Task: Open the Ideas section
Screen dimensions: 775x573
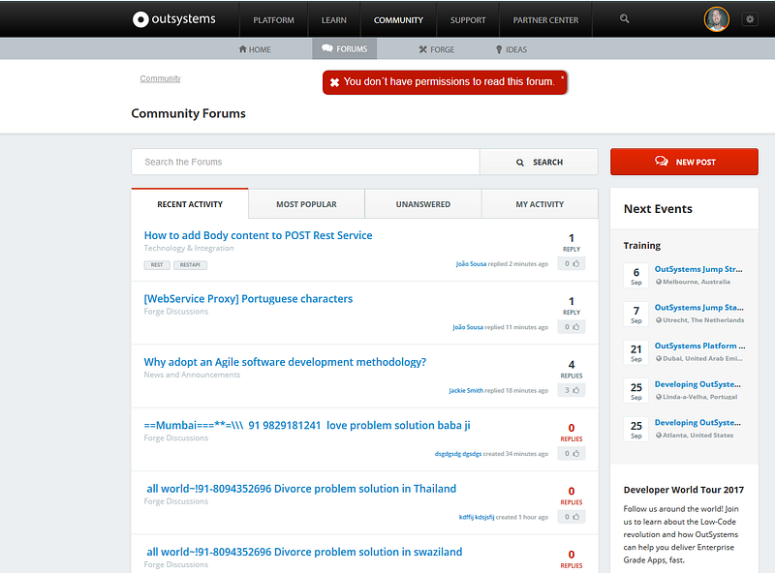Action: [511, 49]
